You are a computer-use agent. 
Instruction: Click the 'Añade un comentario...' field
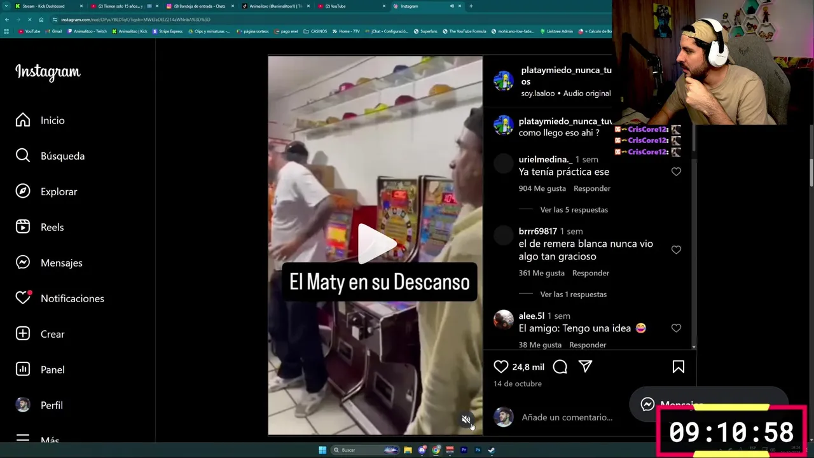(567, 417)
